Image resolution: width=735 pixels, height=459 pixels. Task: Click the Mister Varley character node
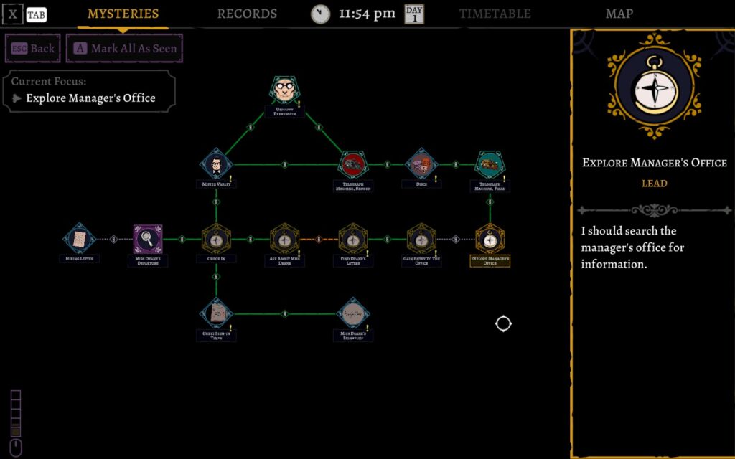[x=216, y=165]
